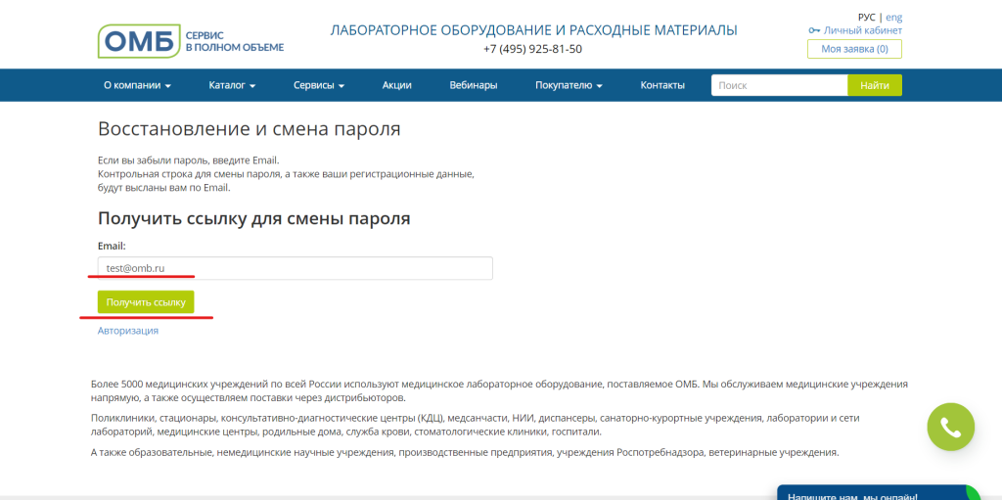Select РУС language option
1002x500 pixels.
(866, 17)
